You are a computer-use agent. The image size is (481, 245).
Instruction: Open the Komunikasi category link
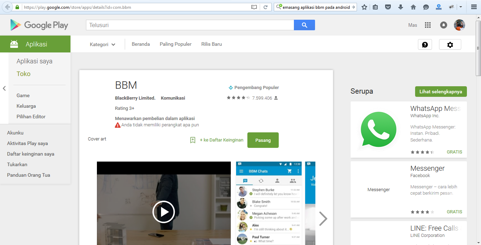173,98
